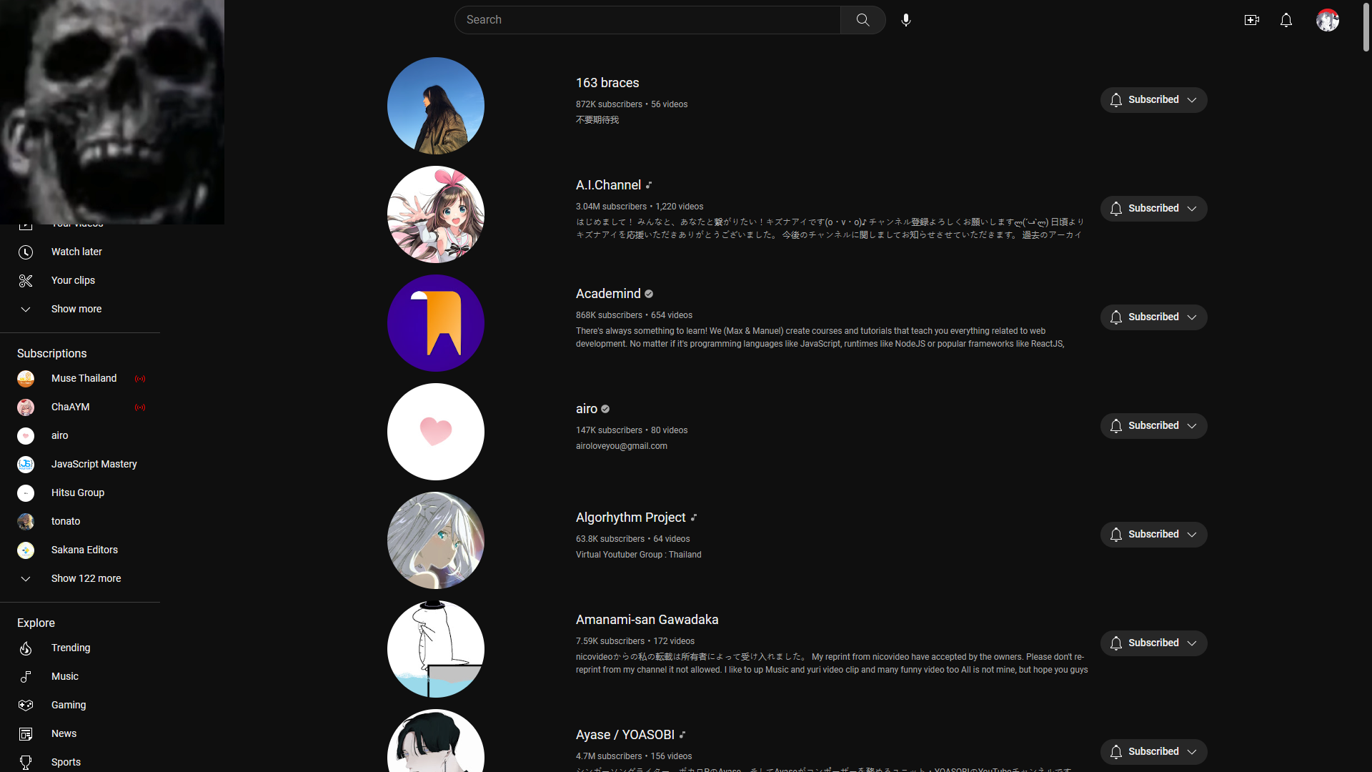
Task: Click the search magnifier button
Action: 863,20
